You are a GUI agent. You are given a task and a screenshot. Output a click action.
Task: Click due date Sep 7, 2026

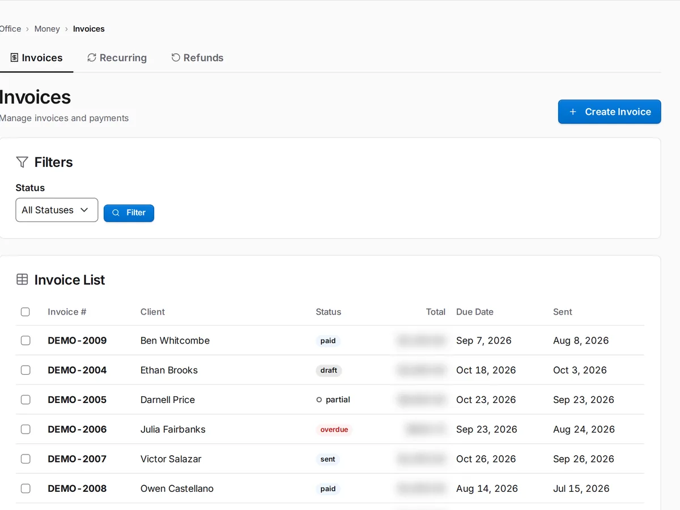484,341
